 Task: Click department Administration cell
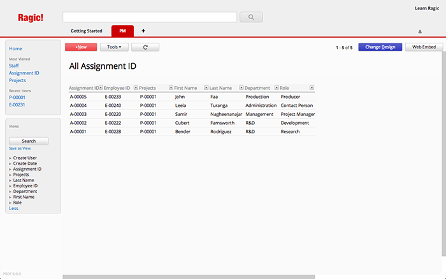tap(261, 106)
